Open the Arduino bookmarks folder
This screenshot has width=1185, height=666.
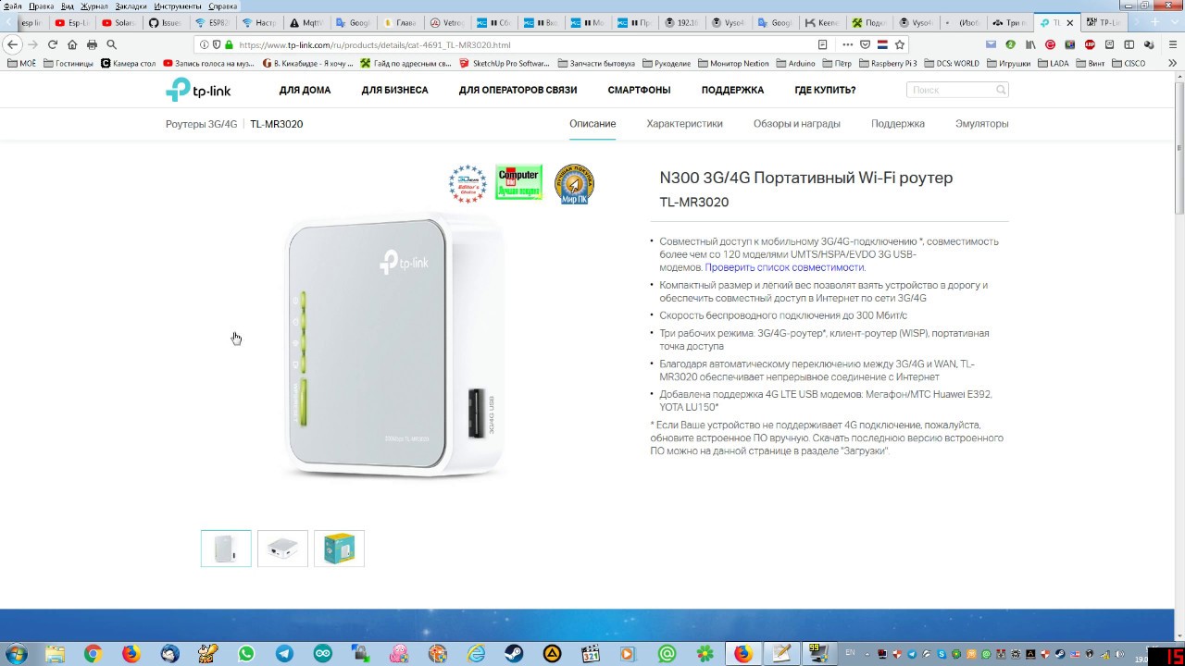(795, 63)
